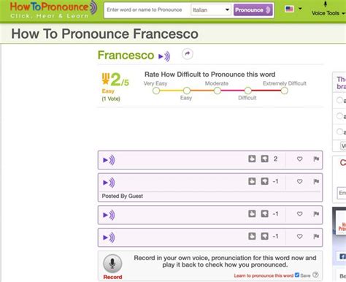346x282 pixels.
Task: Open the 'Learn to pronounce this word' link
Action: [264, 275]
